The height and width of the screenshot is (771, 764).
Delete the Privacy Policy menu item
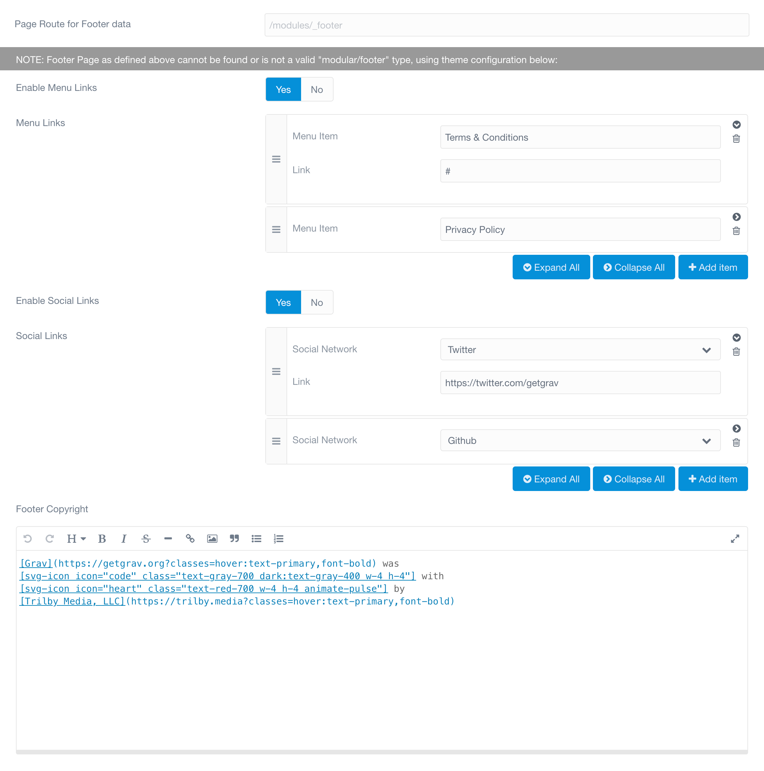(736, 231)
